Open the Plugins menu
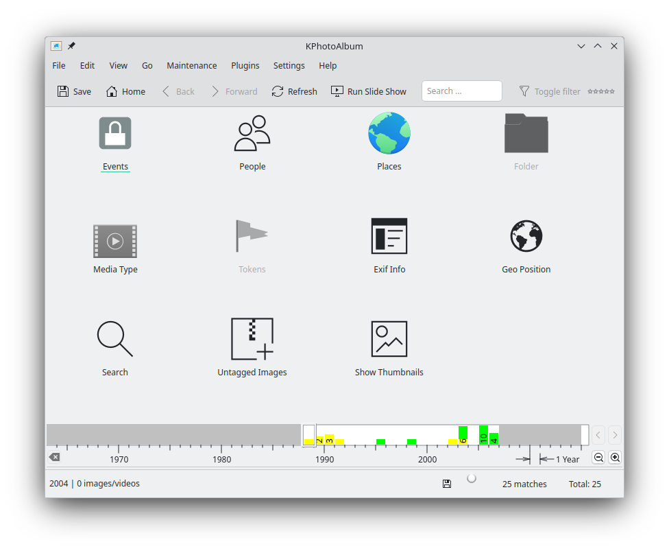The image size is (669, 551). [245, 66]
